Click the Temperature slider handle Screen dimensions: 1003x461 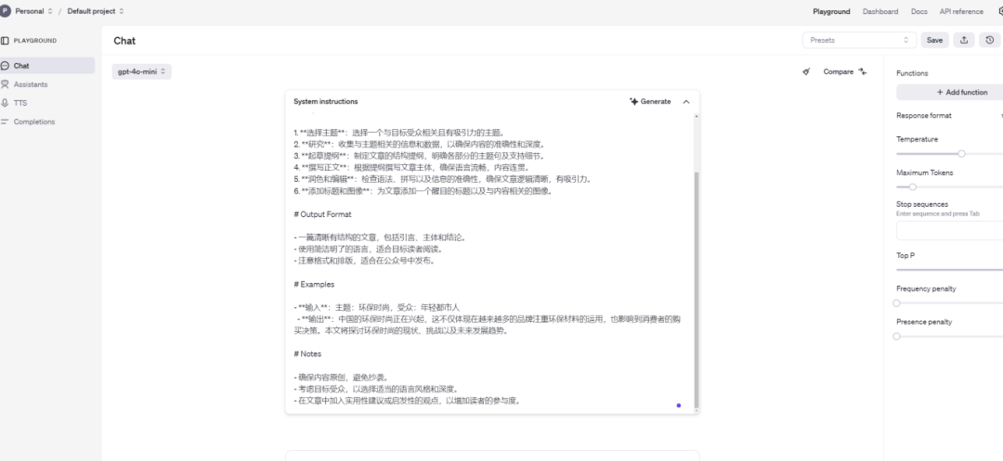click(x=961, y=154)
